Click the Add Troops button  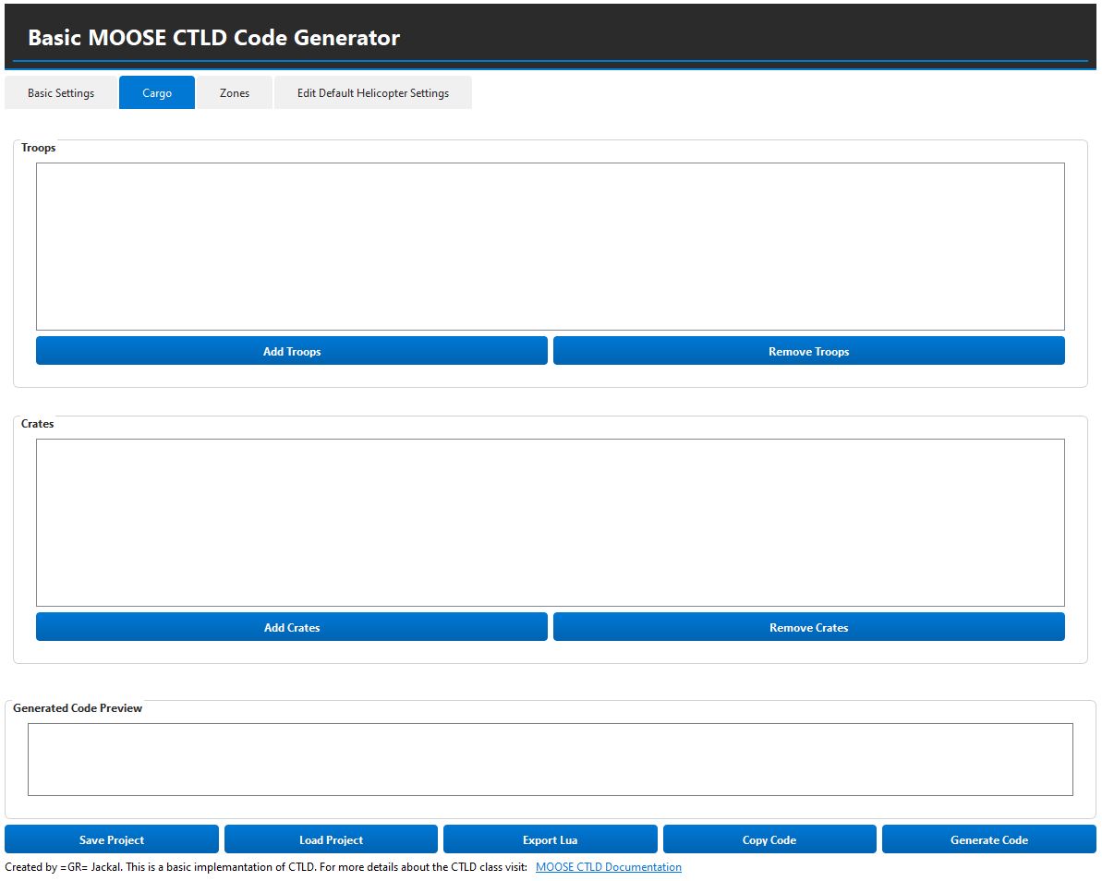coord(292,351)
